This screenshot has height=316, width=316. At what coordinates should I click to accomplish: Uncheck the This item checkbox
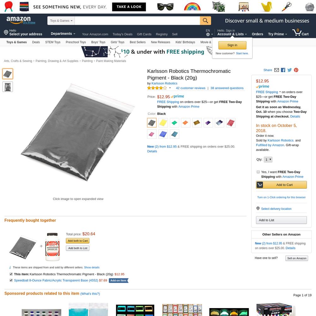(11, 274)
